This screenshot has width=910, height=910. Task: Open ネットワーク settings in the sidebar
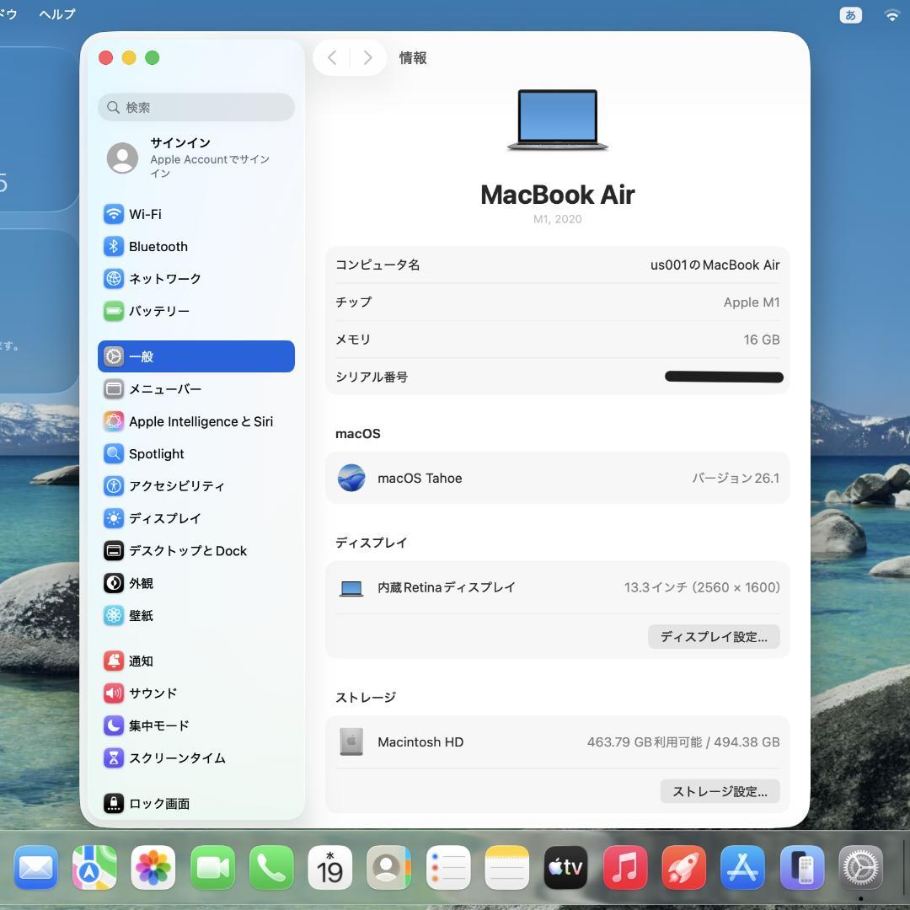pos(165,279)
